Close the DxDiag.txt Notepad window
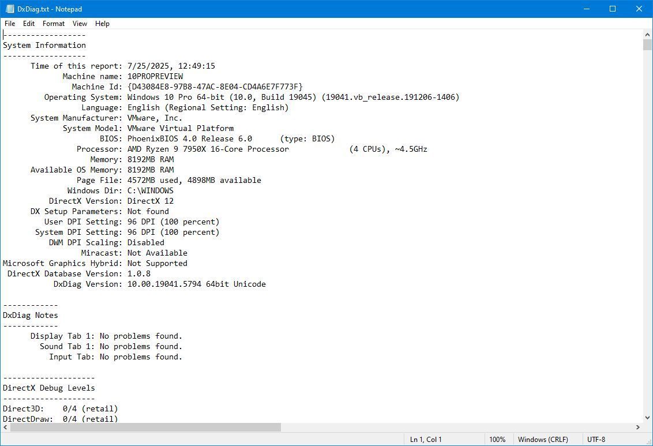Image resolution: width=653 pixels, height=446 pixels. coord(639,9)
